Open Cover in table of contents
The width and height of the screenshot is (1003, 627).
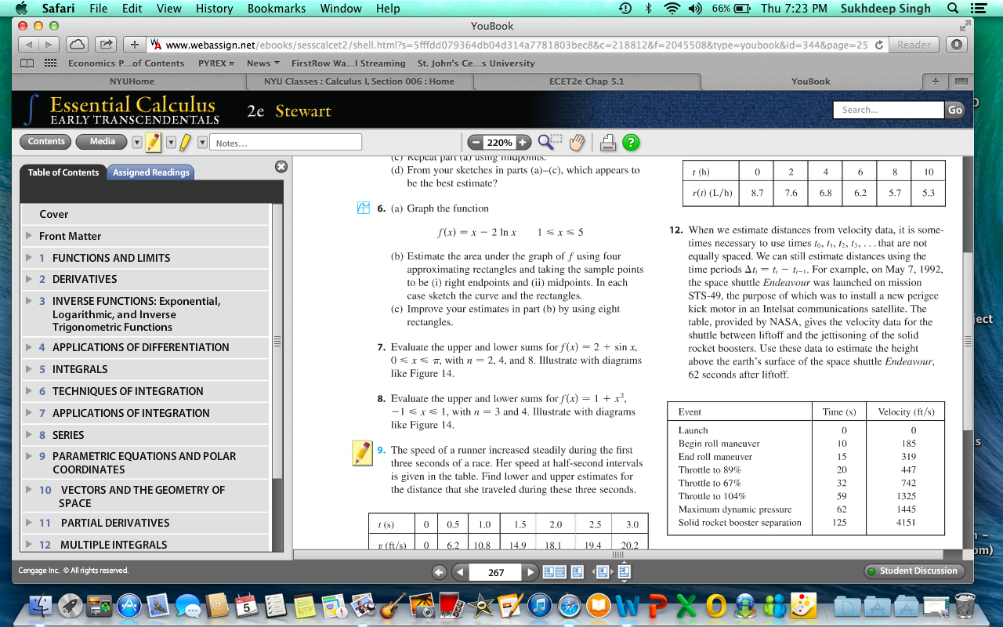coord(145,214)
